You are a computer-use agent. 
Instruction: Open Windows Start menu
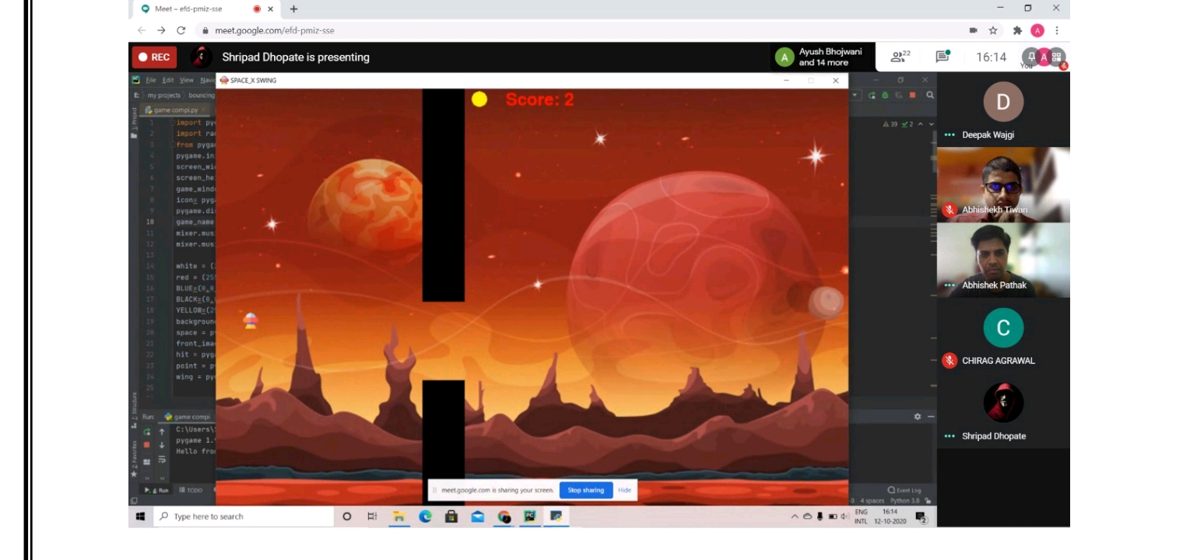pyautogui.click(x=140, y=516)
